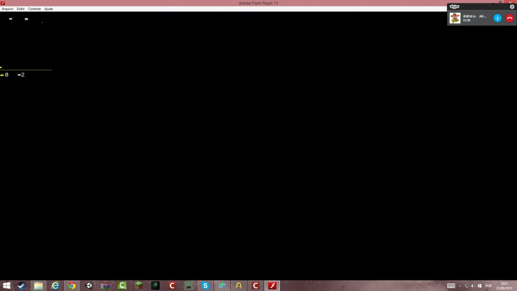The image size is (517, 291).
Task: Click the Skype logo in the call widget
Action: coord(454,6)
